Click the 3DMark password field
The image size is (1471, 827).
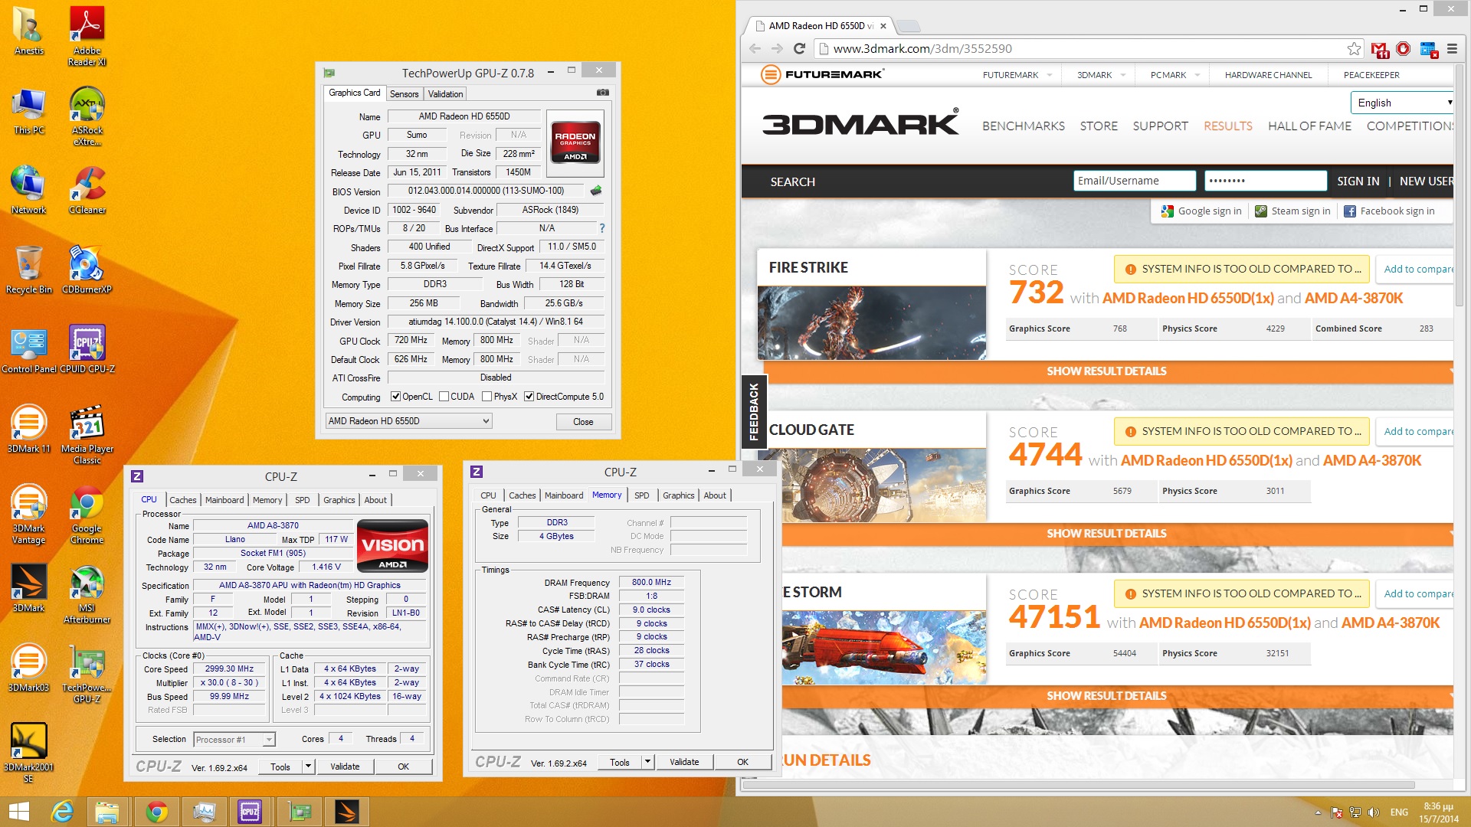click(1266, 181)
